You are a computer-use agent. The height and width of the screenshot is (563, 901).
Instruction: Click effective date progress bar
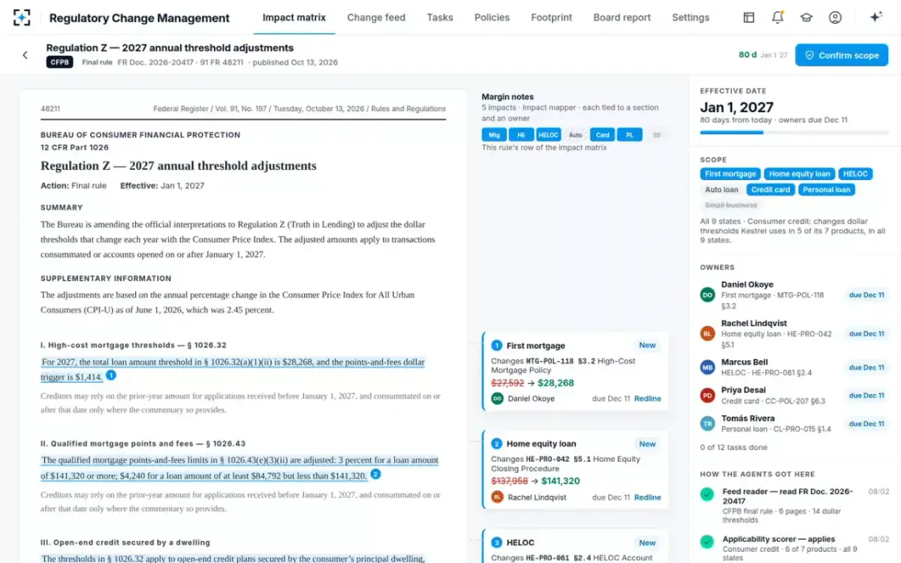(794, 132)
